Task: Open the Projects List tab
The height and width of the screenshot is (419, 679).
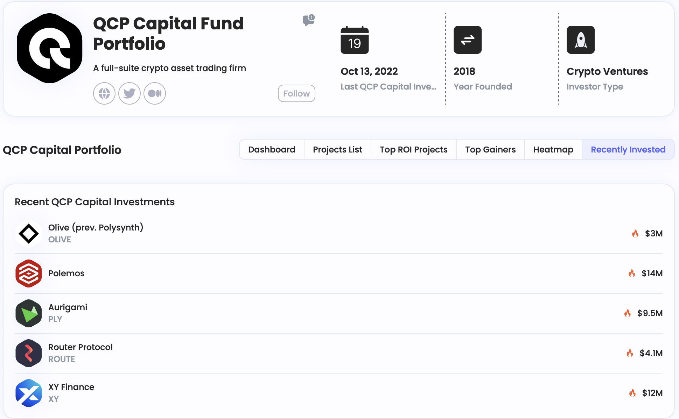Action: pyautogui.click(x=337, y=150)
